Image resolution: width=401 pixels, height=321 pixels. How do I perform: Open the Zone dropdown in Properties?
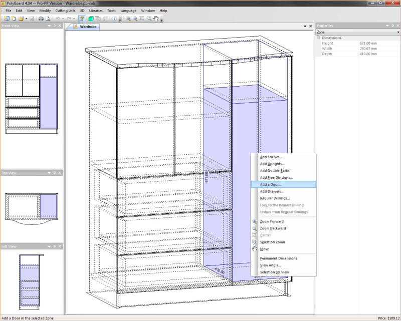398,32
